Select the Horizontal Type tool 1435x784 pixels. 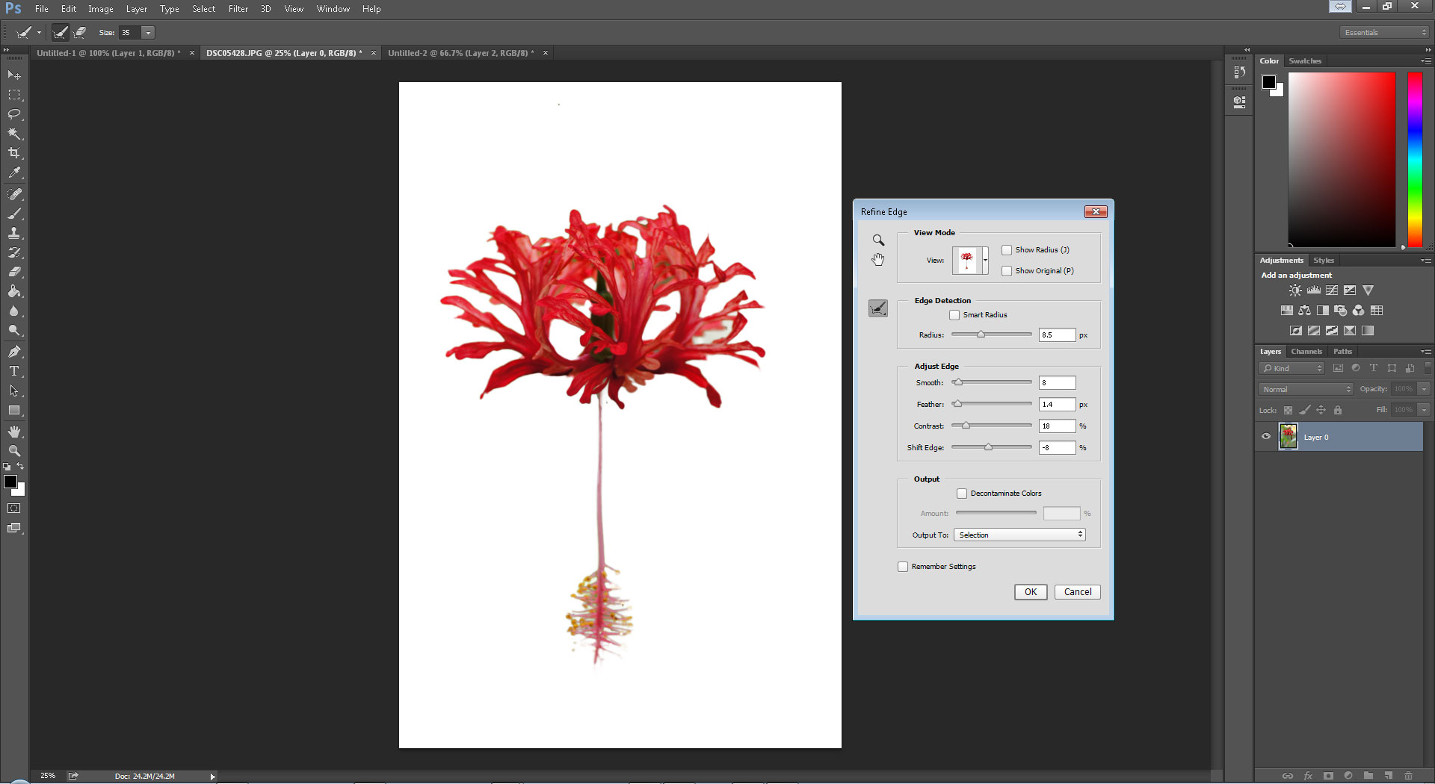tap(14, 371)
